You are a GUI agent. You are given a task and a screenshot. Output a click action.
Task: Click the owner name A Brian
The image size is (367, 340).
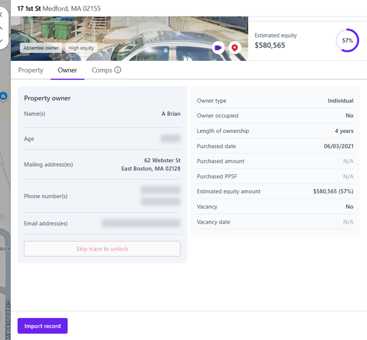click(171, 114)
